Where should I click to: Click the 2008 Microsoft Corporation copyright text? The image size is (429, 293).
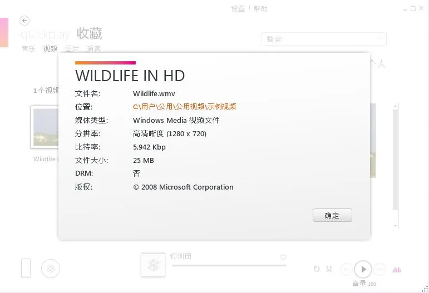(x=183, y=187)
